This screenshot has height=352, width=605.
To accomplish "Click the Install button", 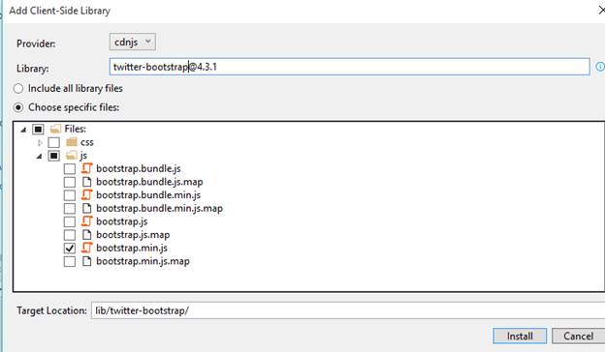I will (520, 337).
